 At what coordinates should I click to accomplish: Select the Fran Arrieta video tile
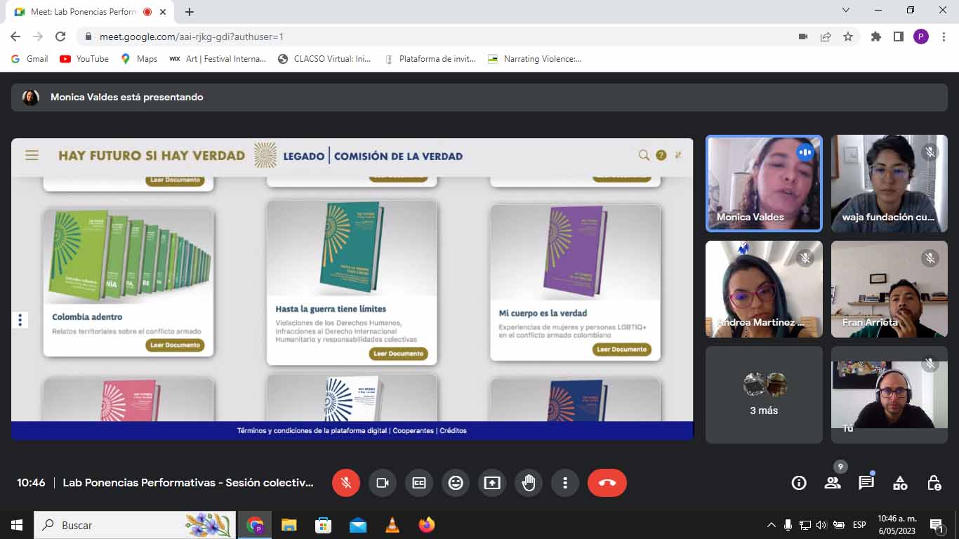[x=889, y=289]
